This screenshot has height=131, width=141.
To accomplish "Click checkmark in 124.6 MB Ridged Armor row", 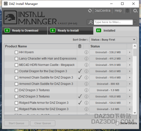I will tap(80, 103).
